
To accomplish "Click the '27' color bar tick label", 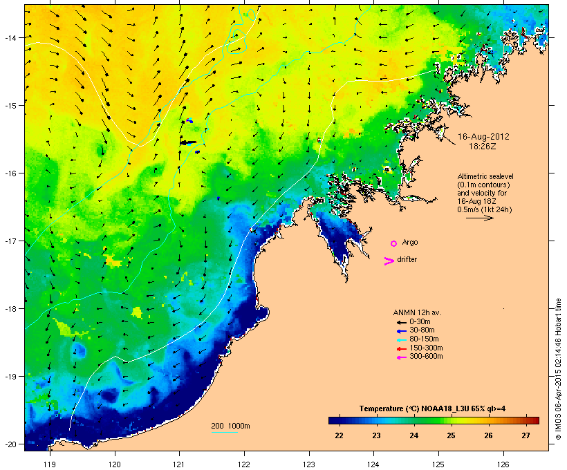I will 526,435.
